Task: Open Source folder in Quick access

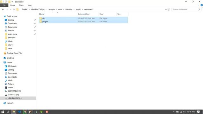Action: [10, 45]
